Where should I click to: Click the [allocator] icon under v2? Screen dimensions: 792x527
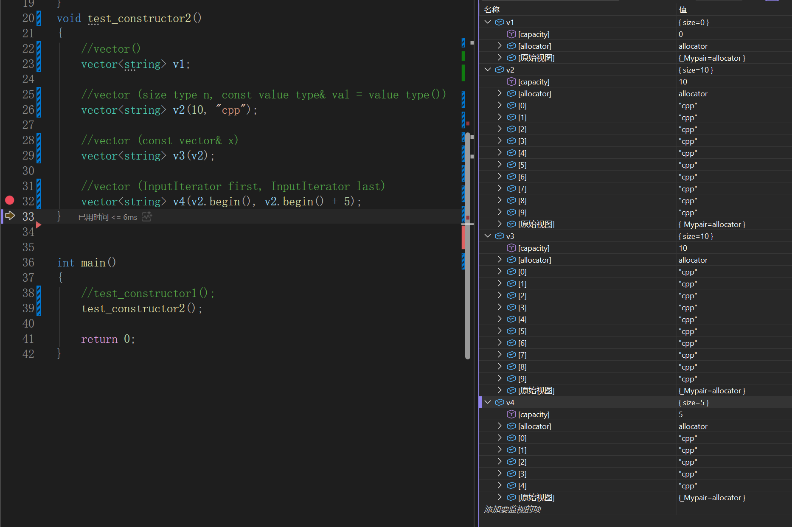[x=511, y=93]
